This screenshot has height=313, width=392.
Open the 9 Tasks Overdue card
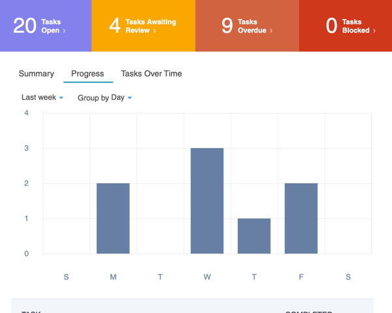click(x=247, y=25)
